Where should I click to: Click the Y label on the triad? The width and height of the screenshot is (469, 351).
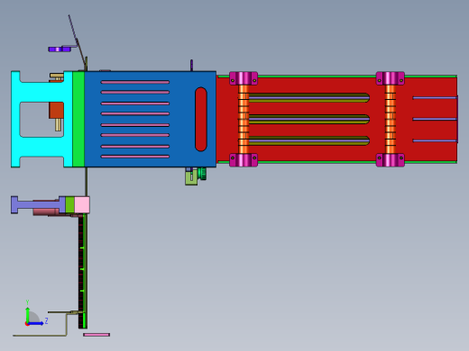tap(27, 302)
